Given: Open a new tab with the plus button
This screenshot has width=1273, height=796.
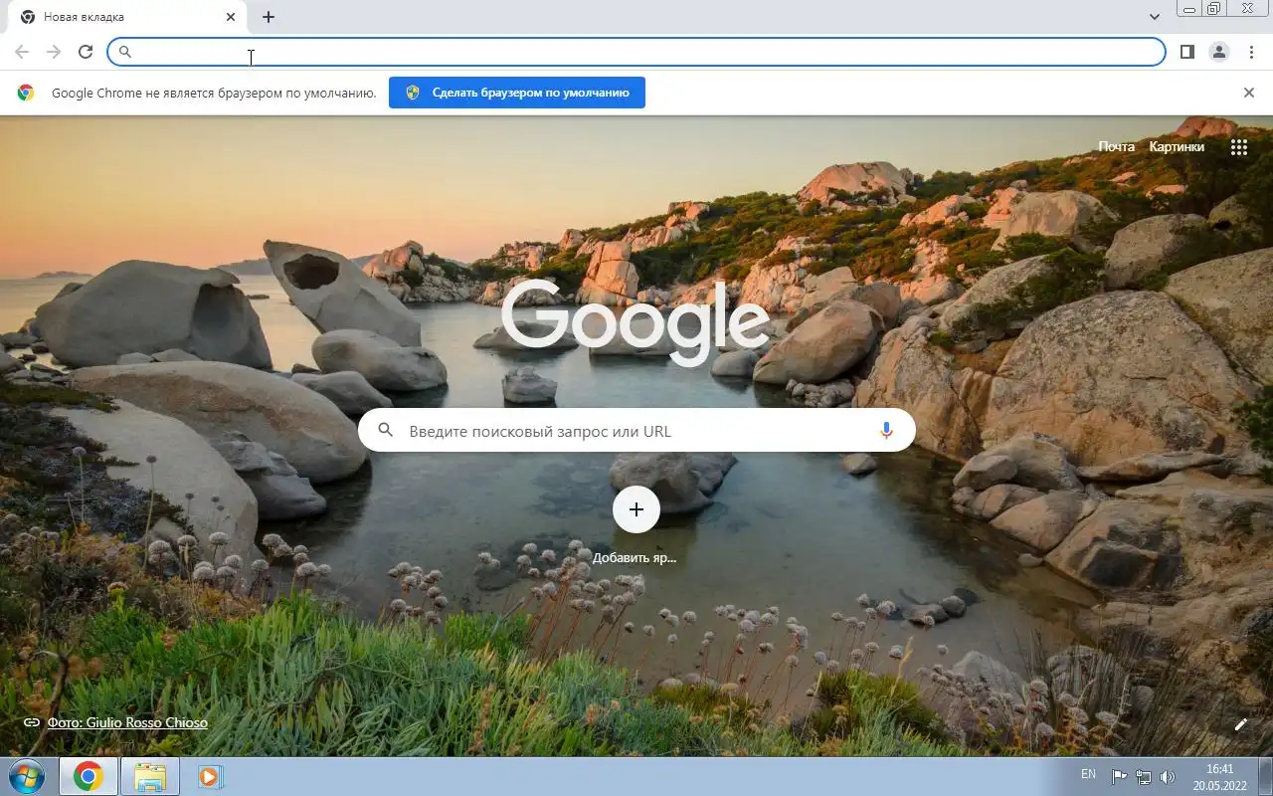Looking at the screenshot, I should pos(269,17).
